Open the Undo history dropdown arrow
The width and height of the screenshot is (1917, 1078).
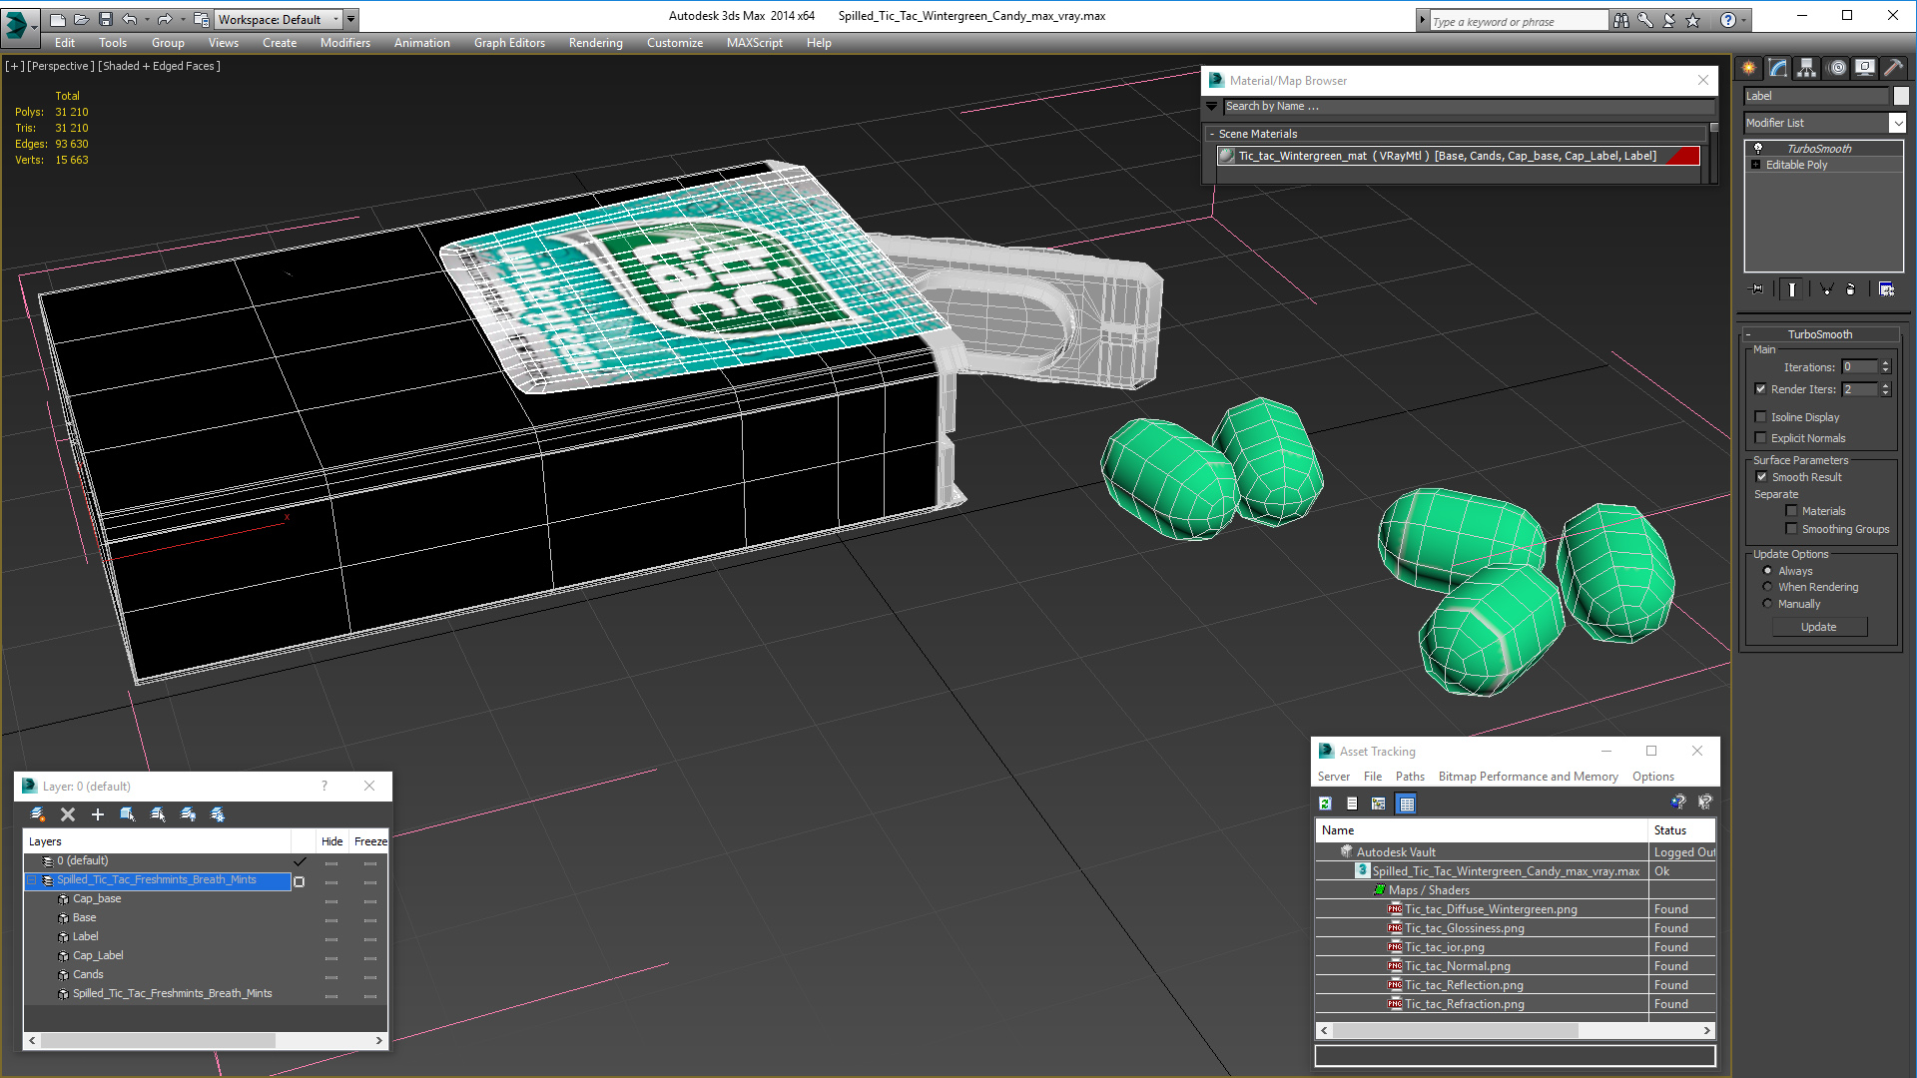[x=146, y=19]
